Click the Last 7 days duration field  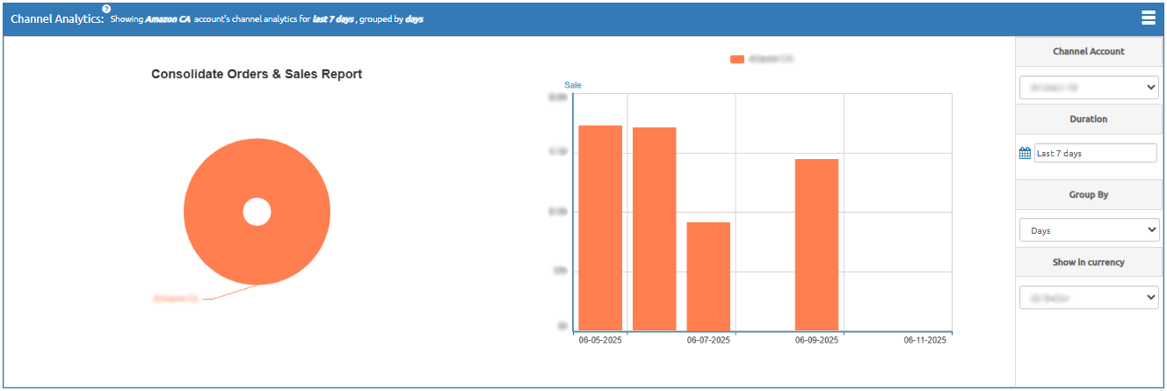(x=1095, y=153)
